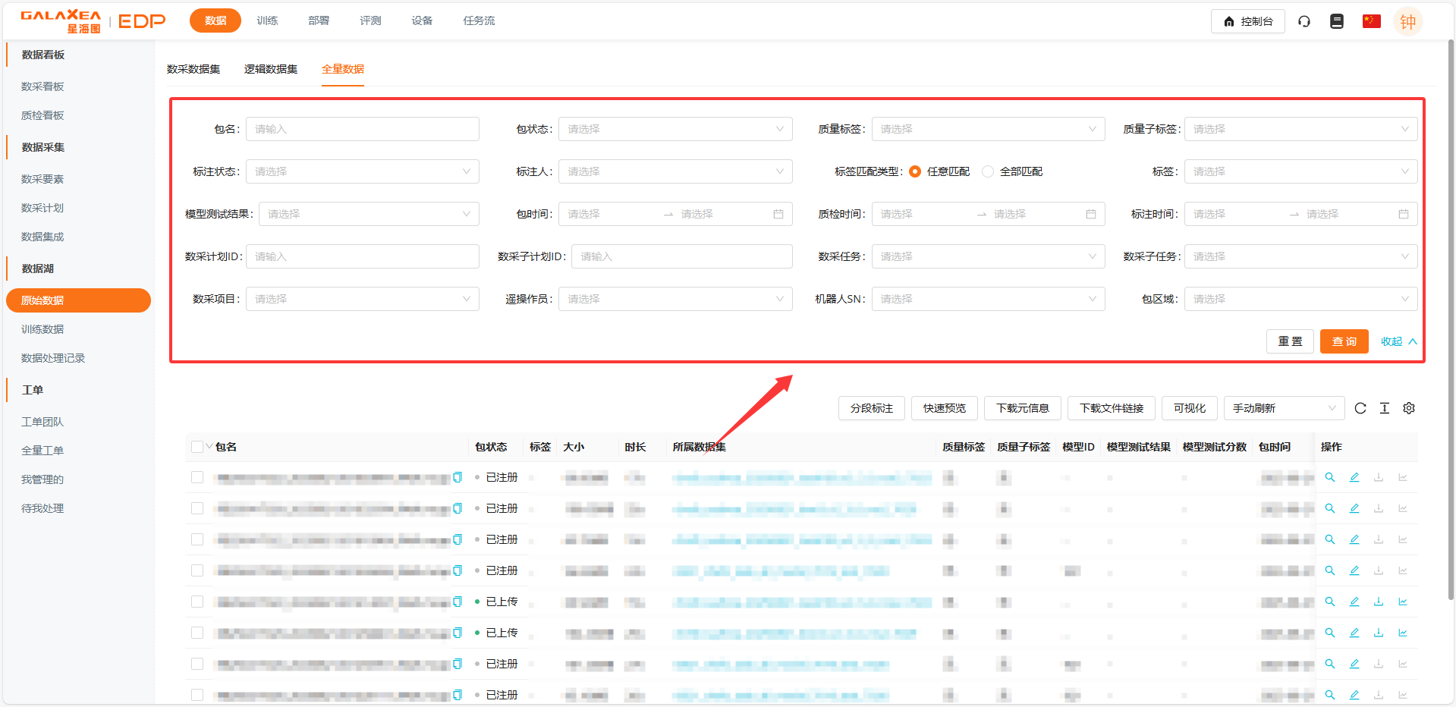Collapse filters with the 收起 toggle

point(1398,341)
